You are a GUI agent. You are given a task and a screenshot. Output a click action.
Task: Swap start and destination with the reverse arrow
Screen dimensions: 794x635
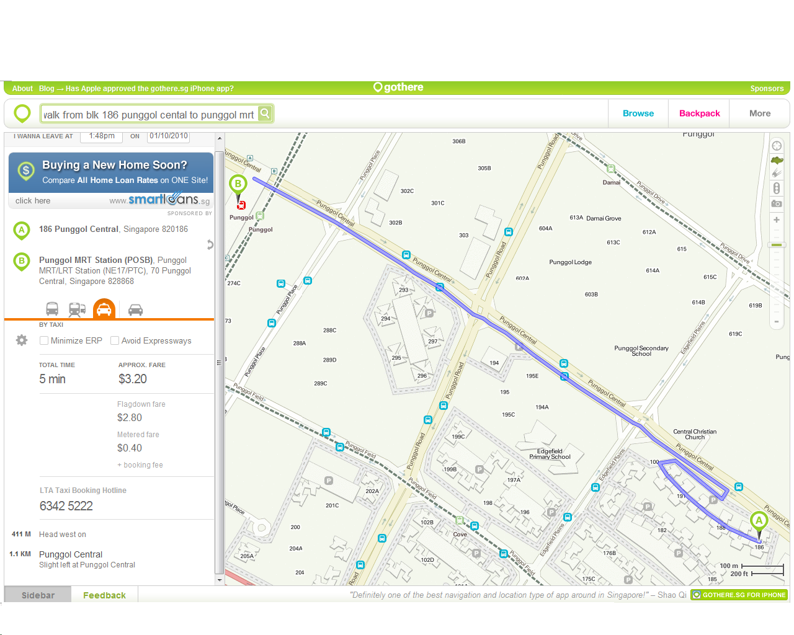coord(210,244)
